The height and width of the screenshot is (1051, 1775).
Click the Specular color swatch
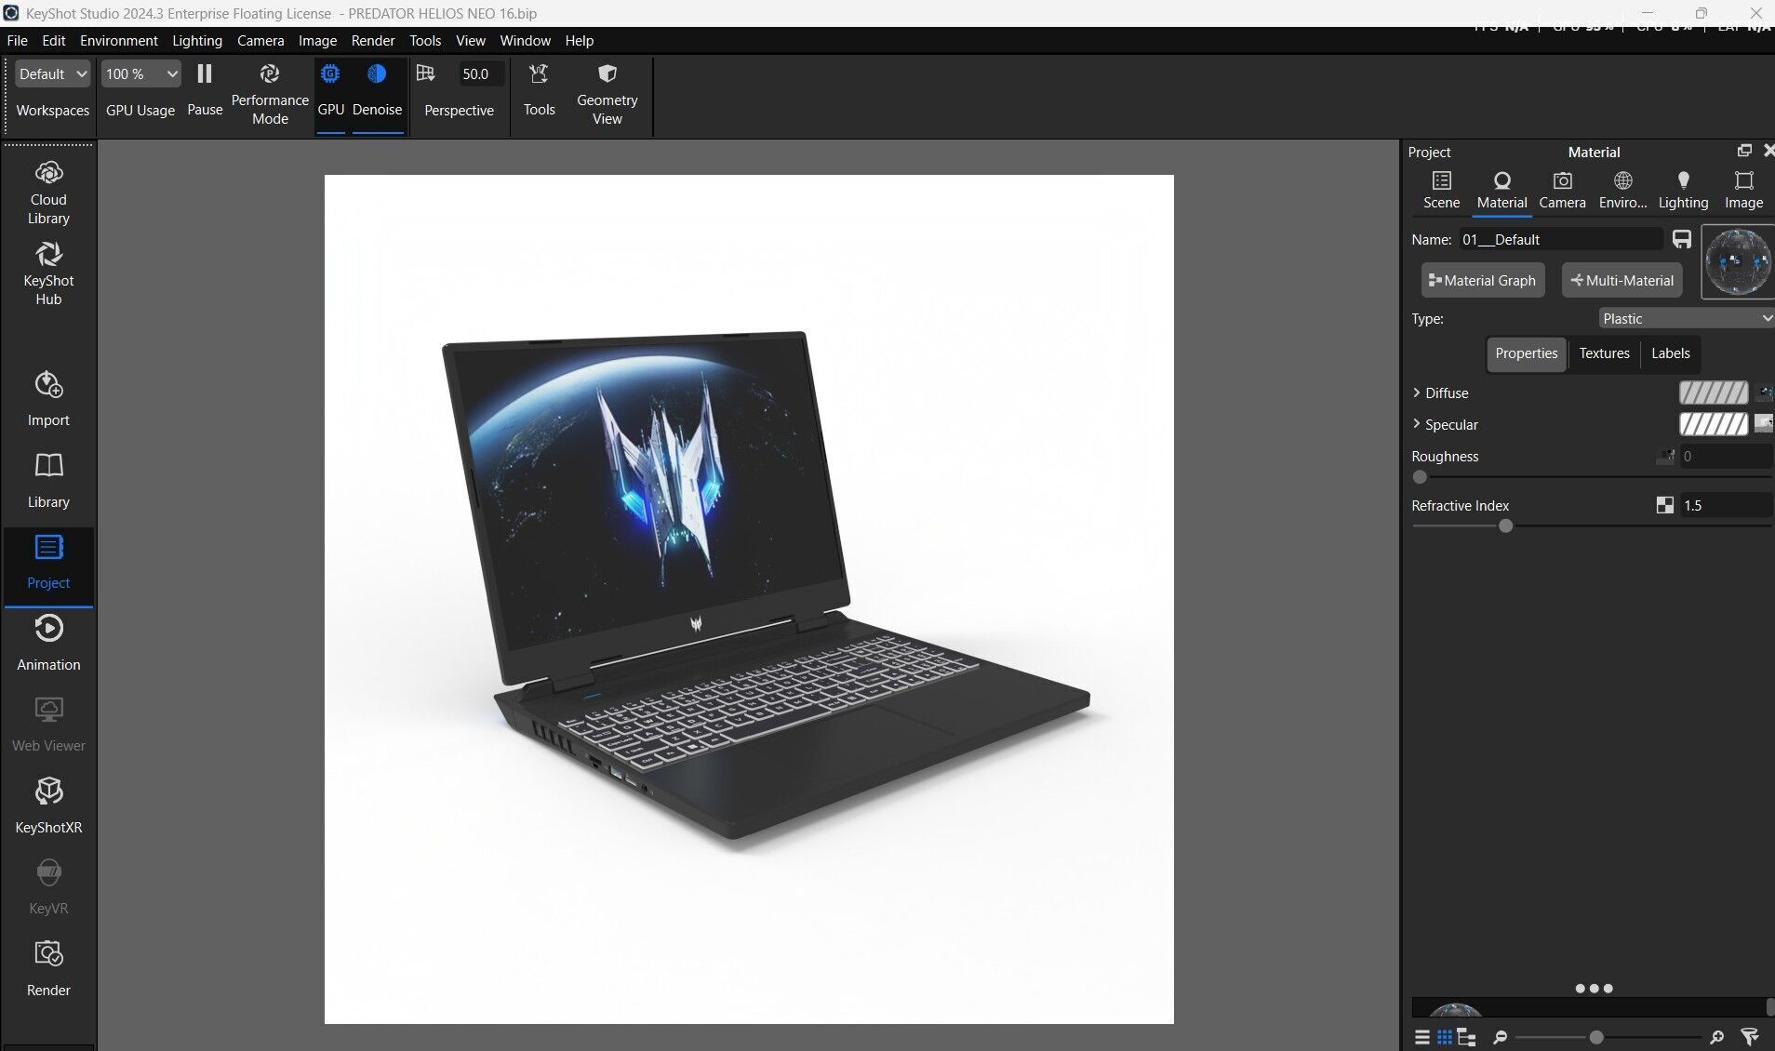(x=1713, y=424)
